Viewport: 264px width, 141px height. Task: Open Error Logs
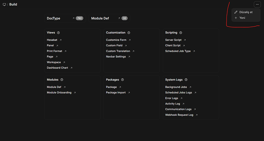(x=171, y=98)
